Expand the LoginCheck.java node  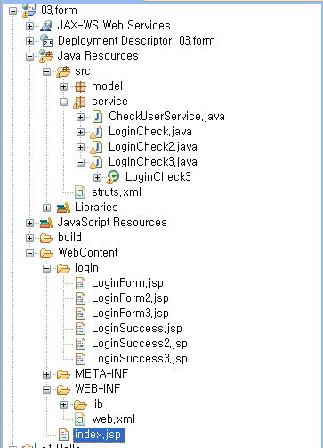(x=80, y=132)
